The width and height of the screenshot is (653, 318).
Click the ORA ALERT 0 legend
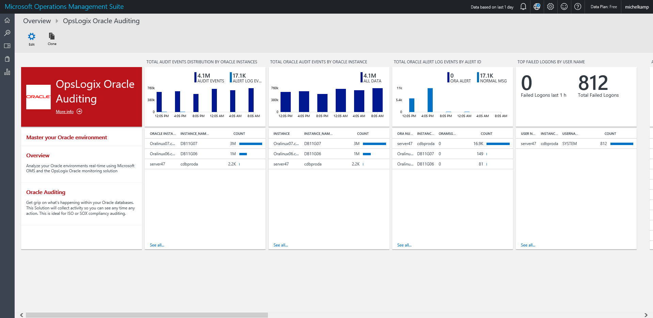[x=459, y=78]
